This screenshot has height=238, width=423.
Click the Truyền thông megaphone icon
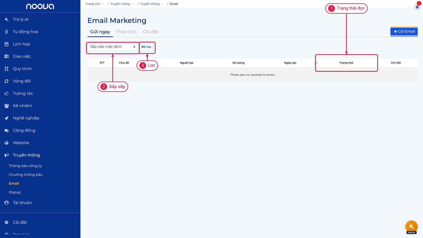point(7,155)
